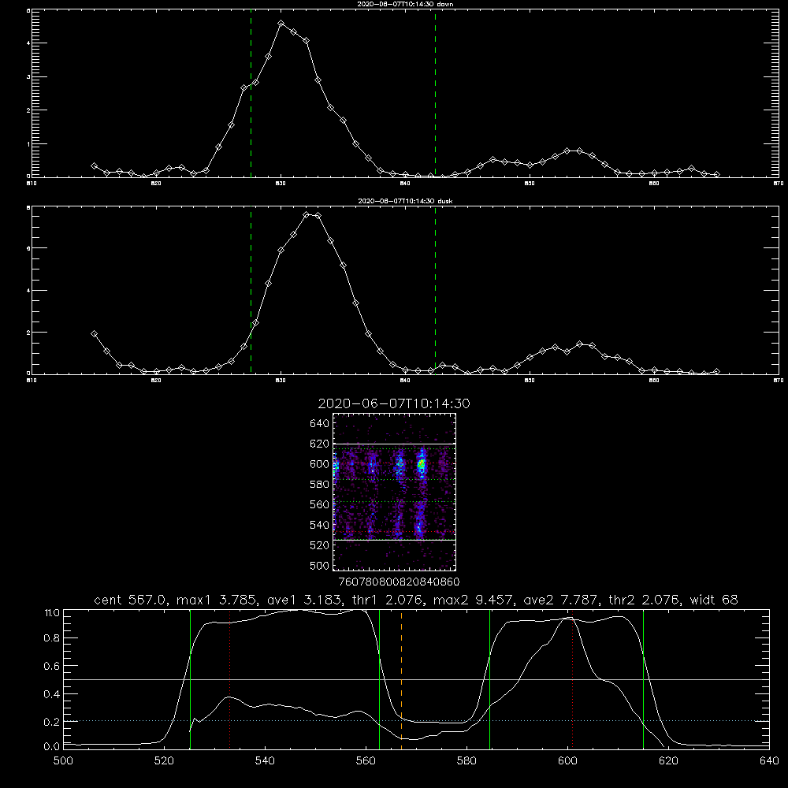Click the red dotted line near 533 in bottom plot
788x788 pixels.
229,679
